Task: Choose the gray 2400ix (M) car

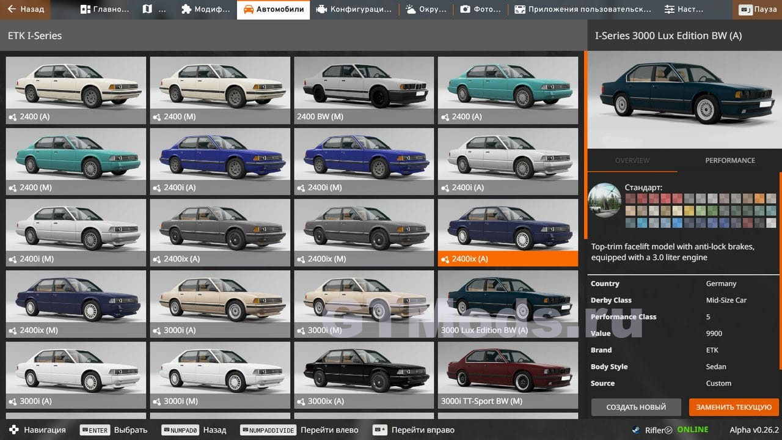Action: click(x=364, y=233)
